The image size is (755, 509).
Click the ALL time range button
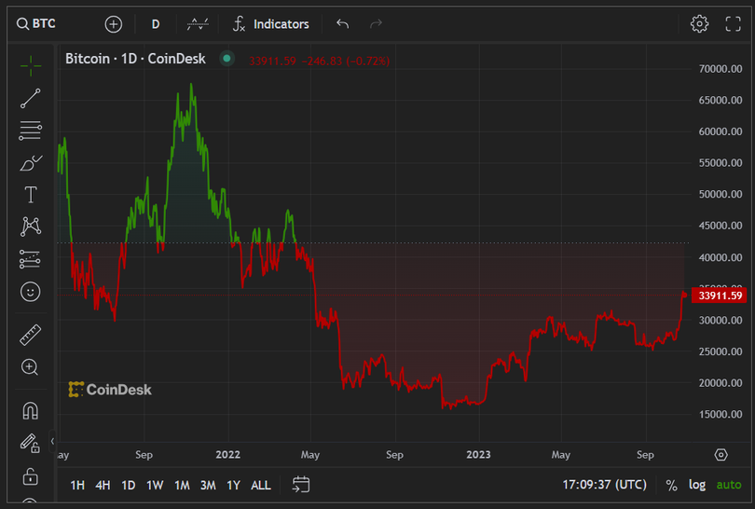261,485
